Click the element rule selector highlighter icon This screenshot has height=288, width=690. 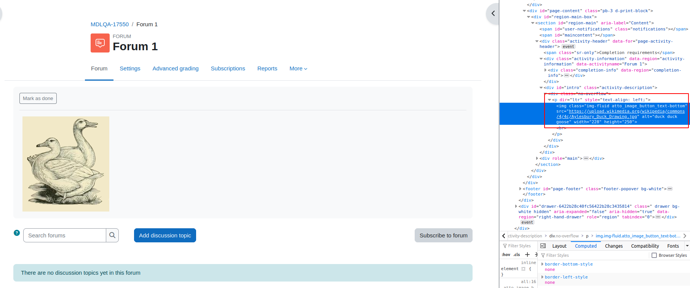[523, 269]
